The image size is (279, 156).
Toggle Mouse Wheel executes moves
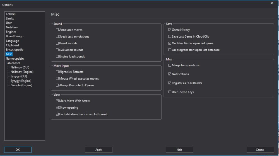57,79
